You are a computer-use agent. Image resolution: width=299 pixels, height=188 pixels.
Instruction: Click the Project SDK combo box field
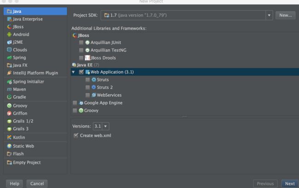[x=187, y=15]
